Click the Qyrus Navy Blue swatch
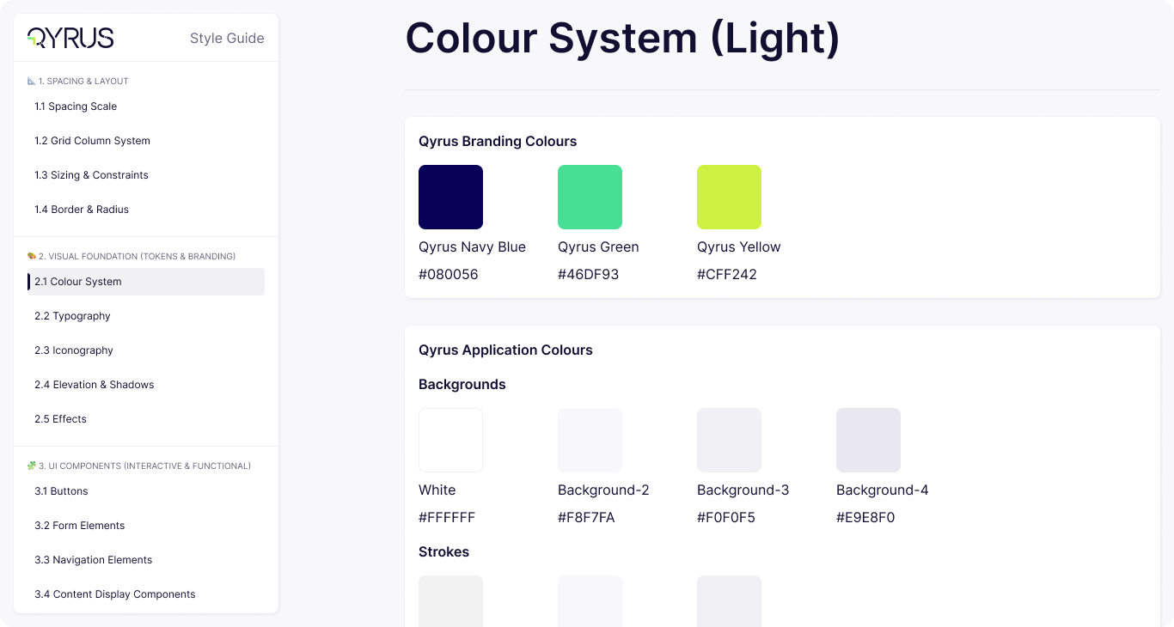The width and height of the screenshot is (1174, 627). 450,197
